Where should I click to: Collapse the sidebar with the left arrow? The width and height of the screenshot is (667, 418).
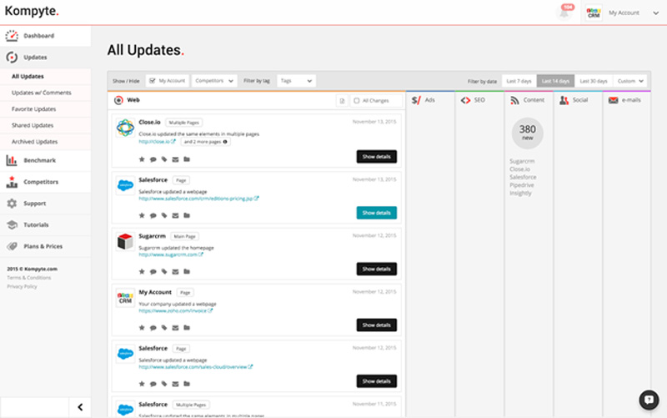click(80, 407)
